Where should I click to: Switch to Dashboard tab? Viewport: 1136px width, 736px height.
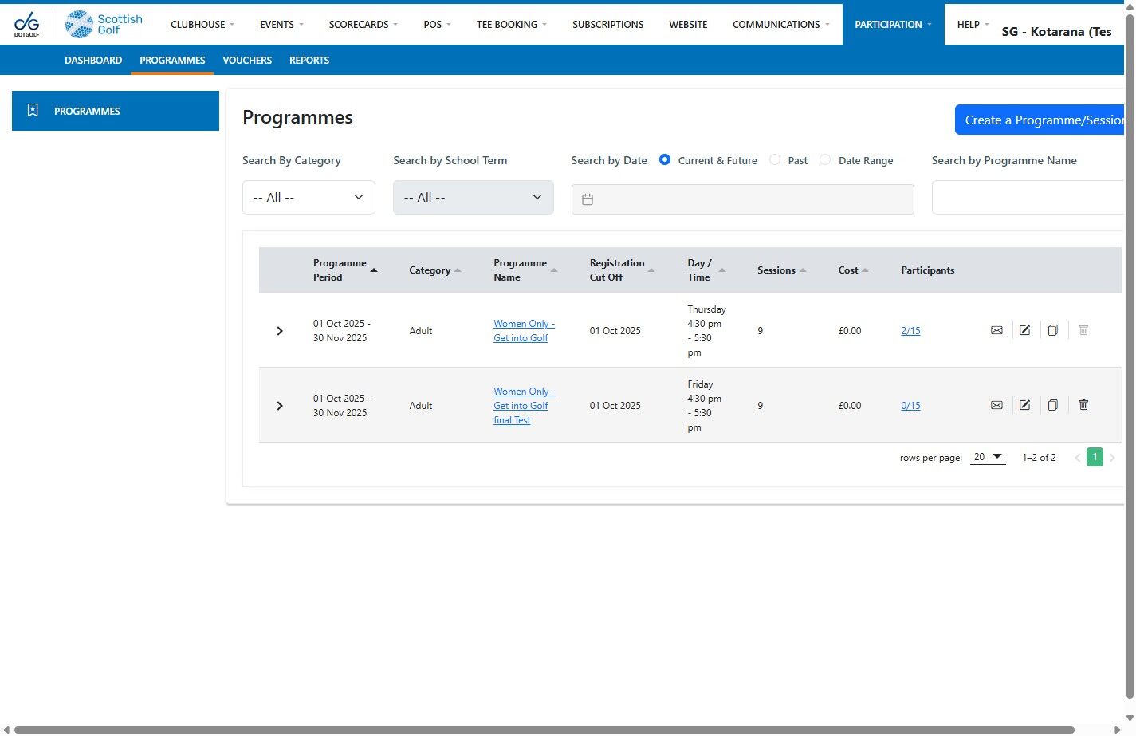(93, 61)
